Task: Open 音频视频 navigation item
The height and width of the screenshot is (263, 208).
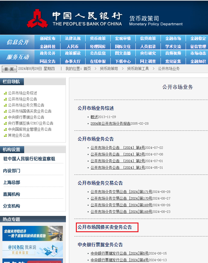Action: tap(173, 53)
